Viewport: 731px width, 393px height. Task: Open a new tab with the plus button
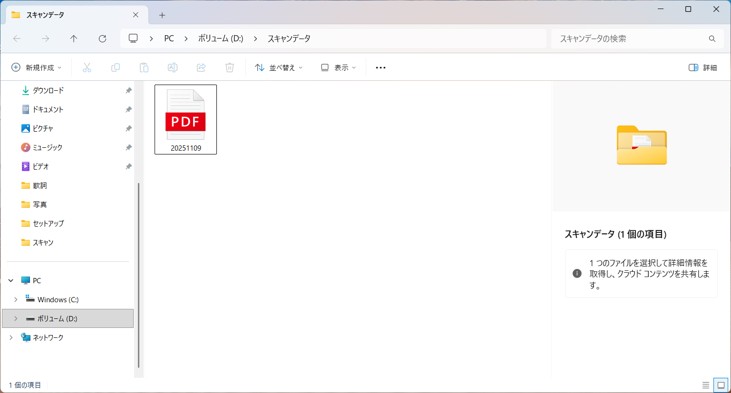click(162, 15)
